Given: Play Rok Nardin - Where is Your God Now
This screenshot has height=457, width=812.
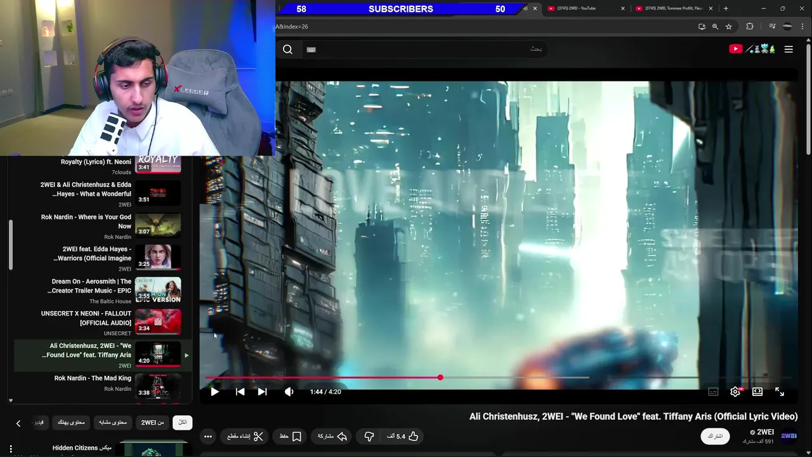Looking at the screenshot, I should (101, 226).
